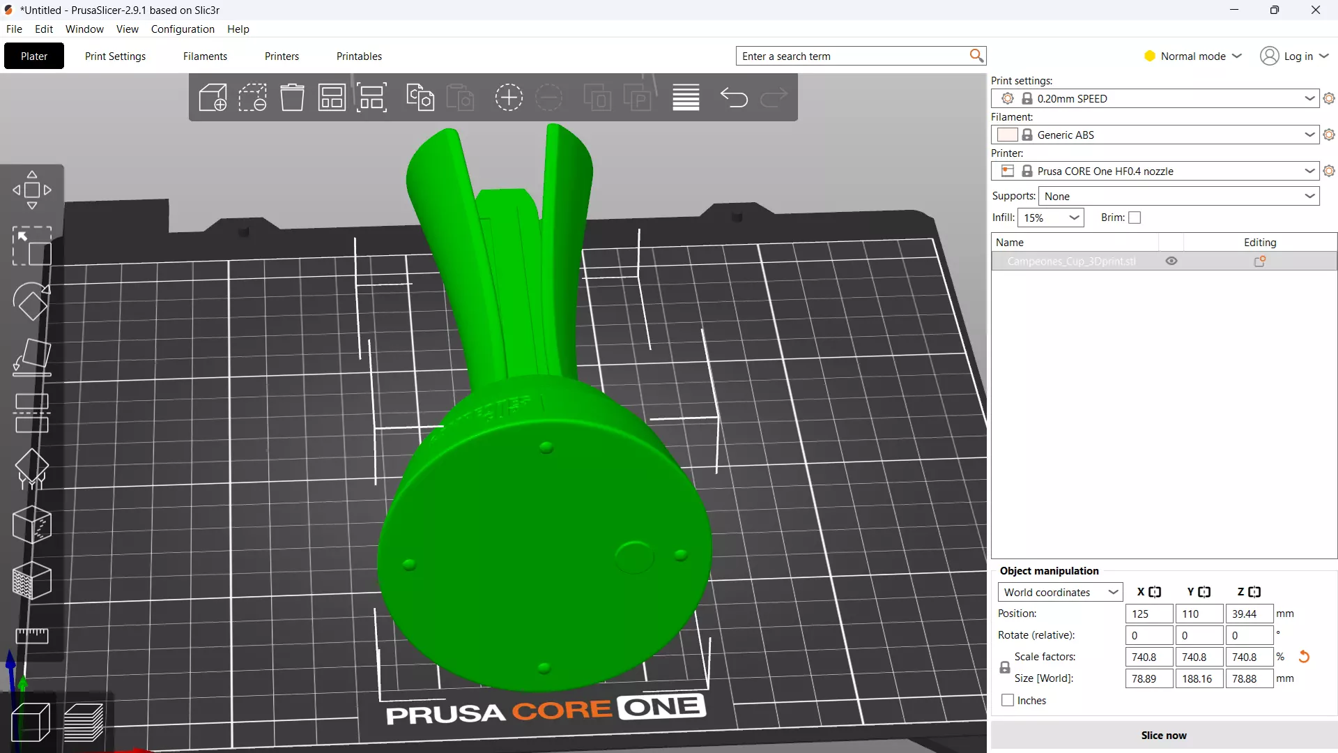Toggle the Z axis mirror button
Viewport: 1338px width, 753px height.
coord(1254,592)
